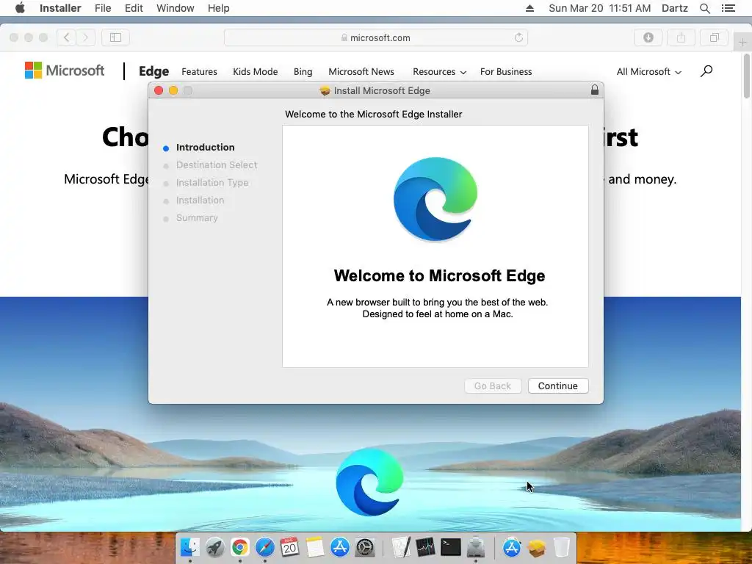
Task: Open the Installer app menu
Action: point(60,8)
